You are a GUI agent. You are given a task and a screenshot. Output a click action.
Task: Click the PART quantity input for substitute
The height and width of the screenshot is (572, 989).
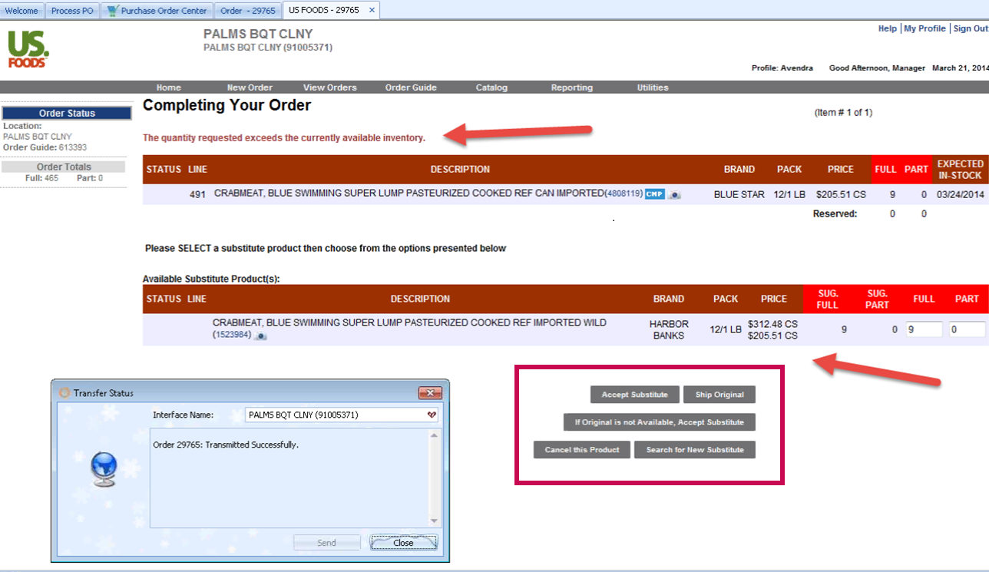pyautogui.click(x=967, y=329)
